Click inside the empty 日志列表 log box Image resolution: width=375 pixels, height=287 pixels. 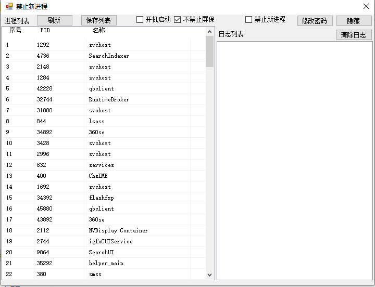coord(295,161)
